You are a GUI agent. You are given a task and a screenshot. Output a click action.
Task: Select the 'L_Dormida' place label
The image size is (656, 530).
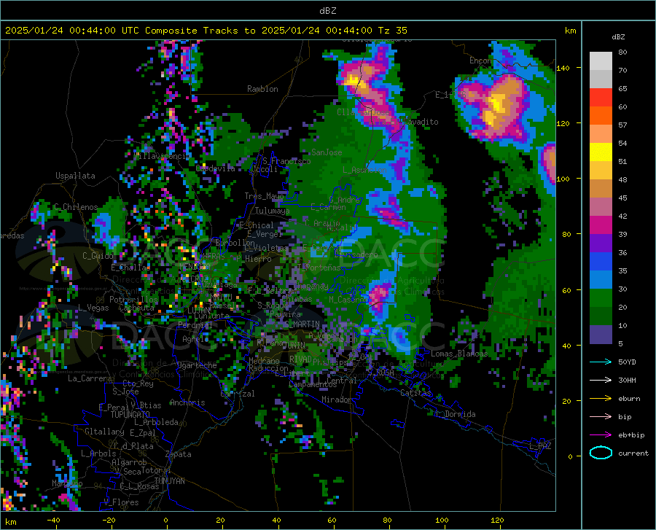point(455,414)
